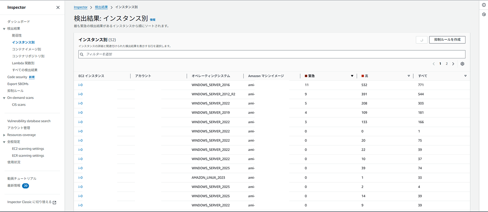Click the フィルターを追加 search field

272,54
